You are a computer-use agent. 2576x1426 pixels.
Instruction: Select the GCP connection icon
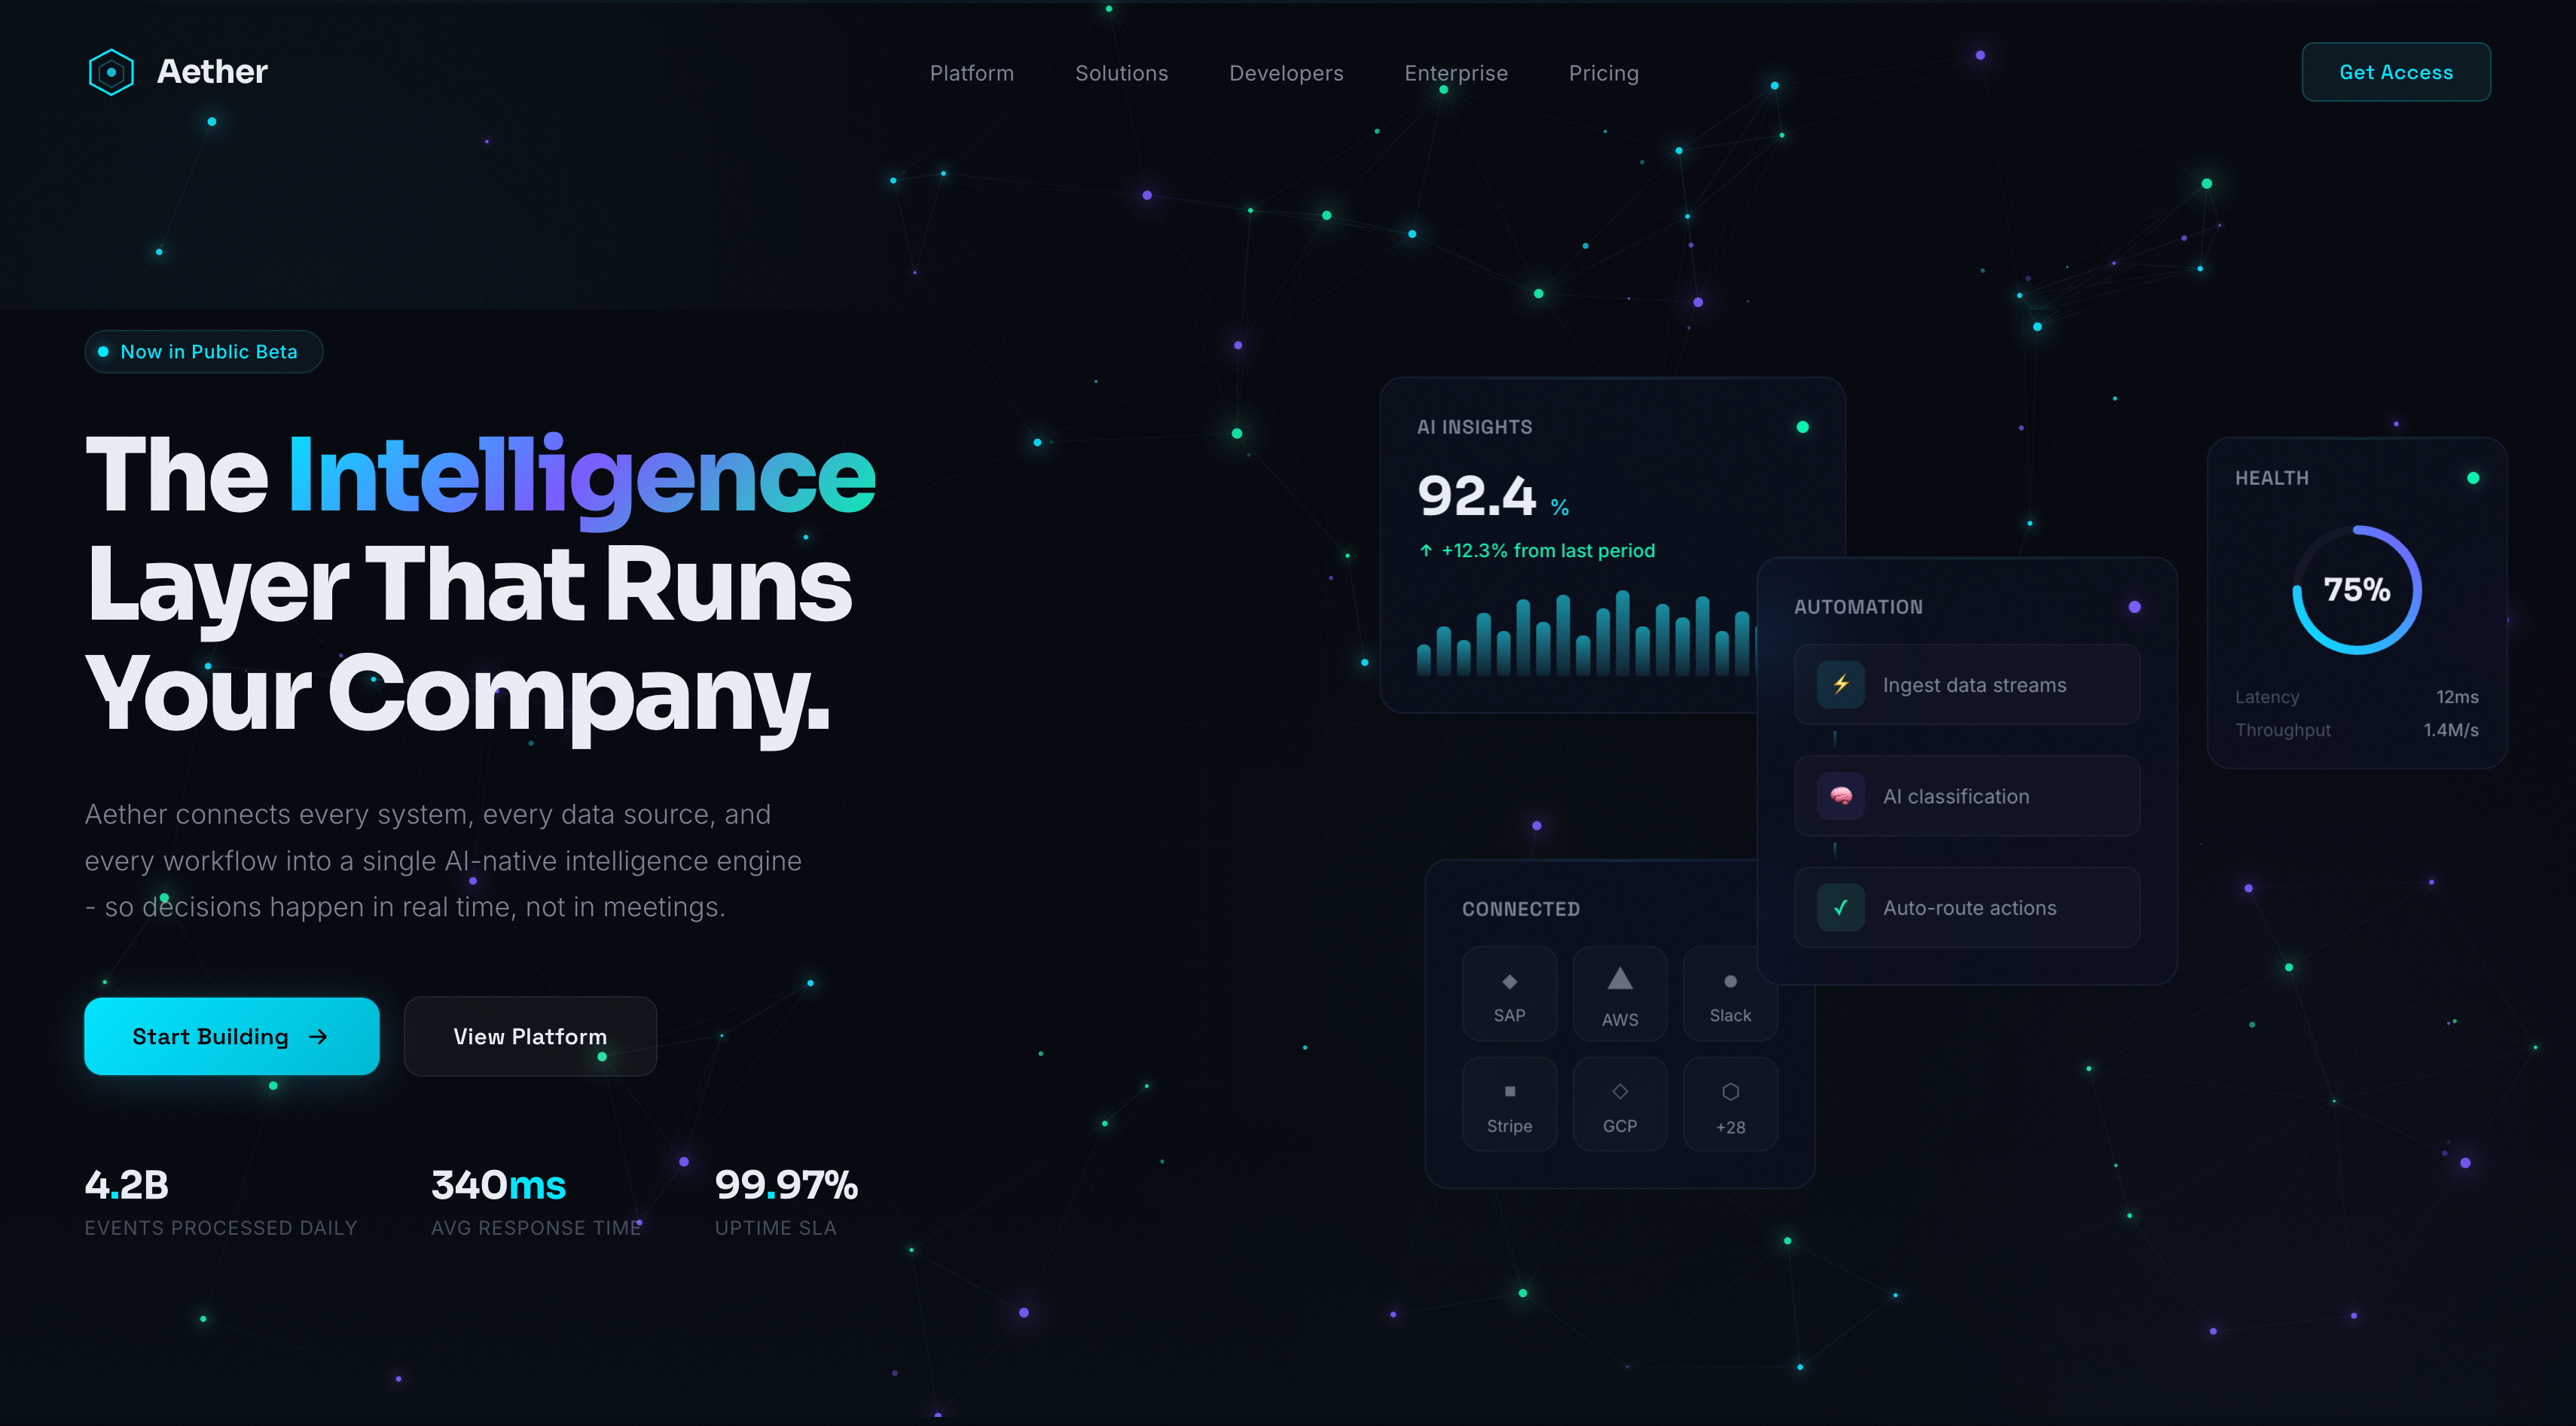pyautogui.click(x=1619, y=1103)
